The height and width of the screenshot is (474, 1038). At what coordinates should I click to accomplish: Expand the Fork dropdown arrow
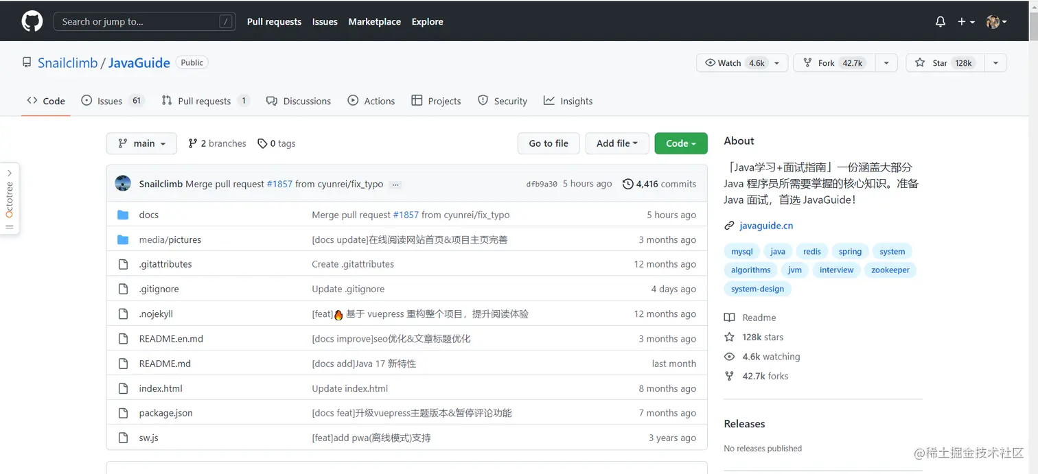point(886,63)
